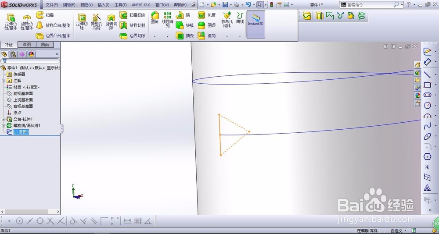Select the Boundary Cut tool (边界切除)
The height and width of the screenshot is (234, 439).
tap(133, 35)
